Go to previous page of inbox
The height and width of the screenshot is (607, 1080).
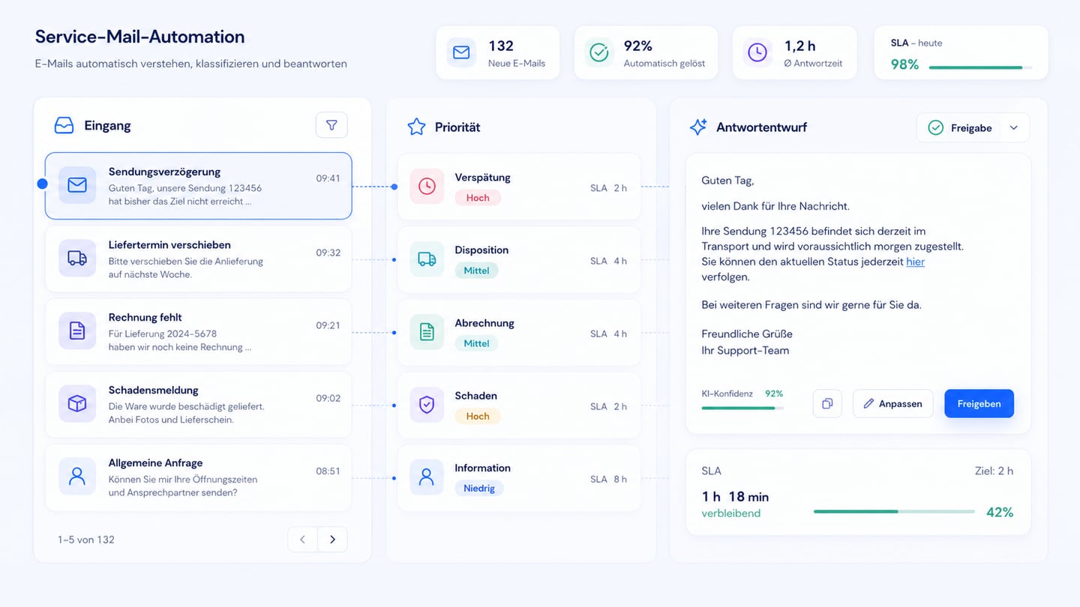tap(303, 540)
